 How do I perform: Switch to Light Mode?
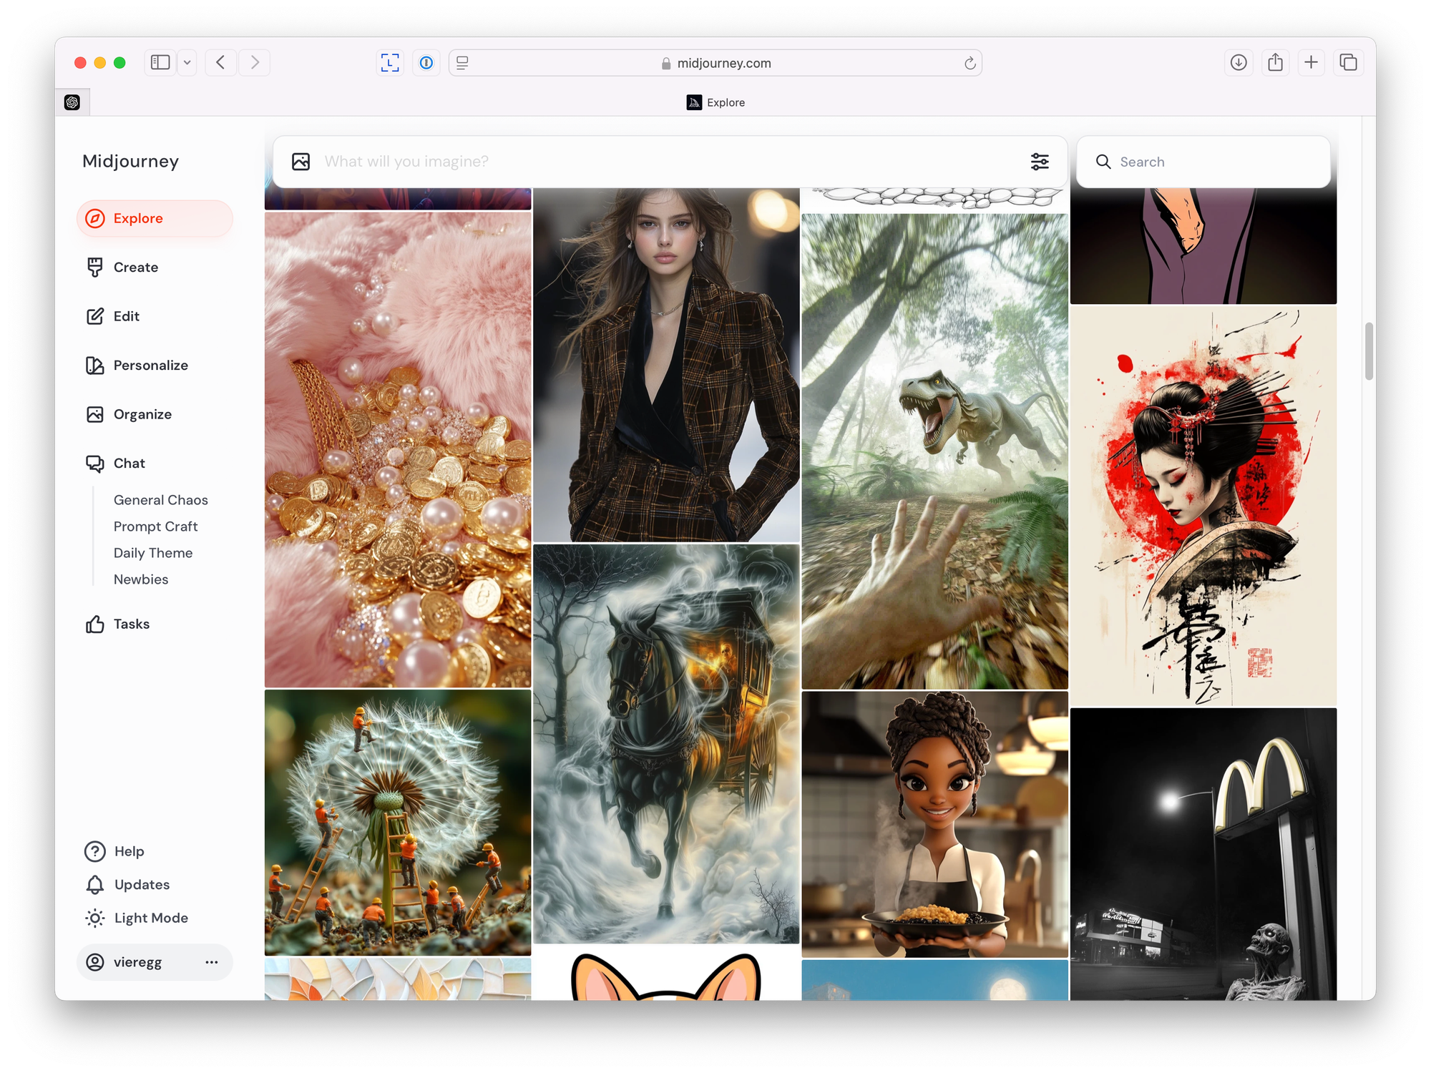150,918
